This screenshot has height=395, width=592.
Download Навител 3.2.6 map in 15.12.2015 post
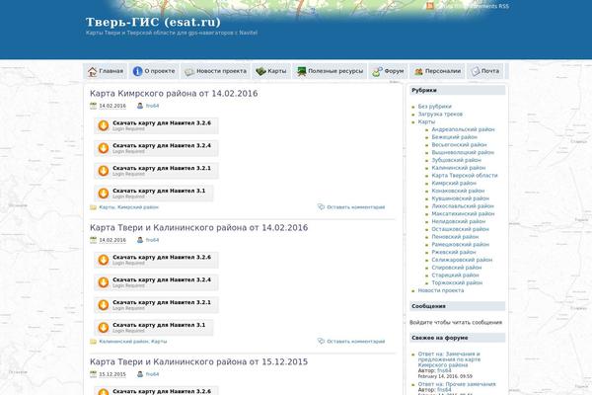click(156, 391)
